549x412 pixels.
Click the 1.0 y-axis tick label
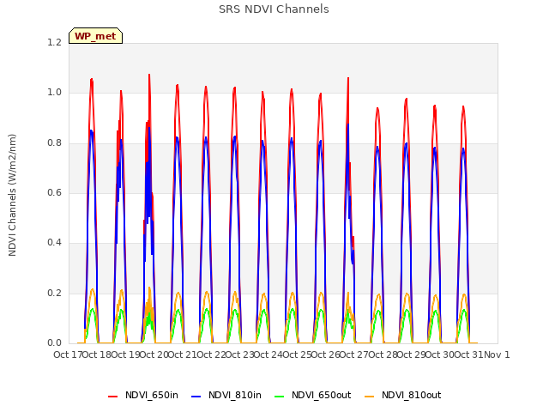54,93
